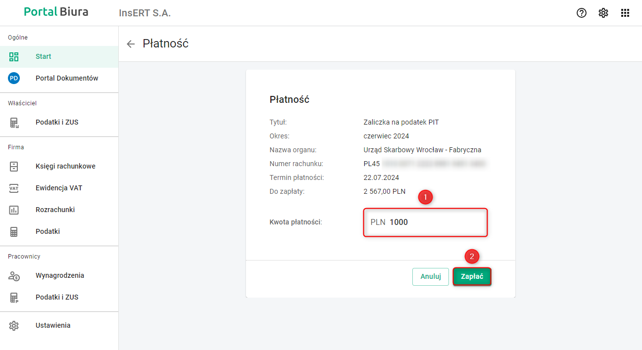Open the apps grid launcher icon
Image resolution: width=642 pixels, height=350 pixels.
[x=625, y=13]
